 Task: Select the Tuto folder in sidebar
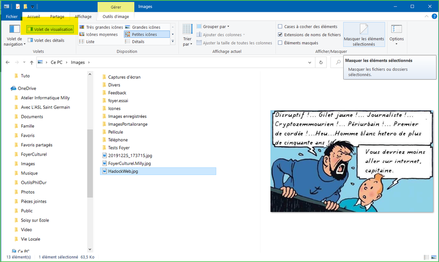tap(25, 76)
